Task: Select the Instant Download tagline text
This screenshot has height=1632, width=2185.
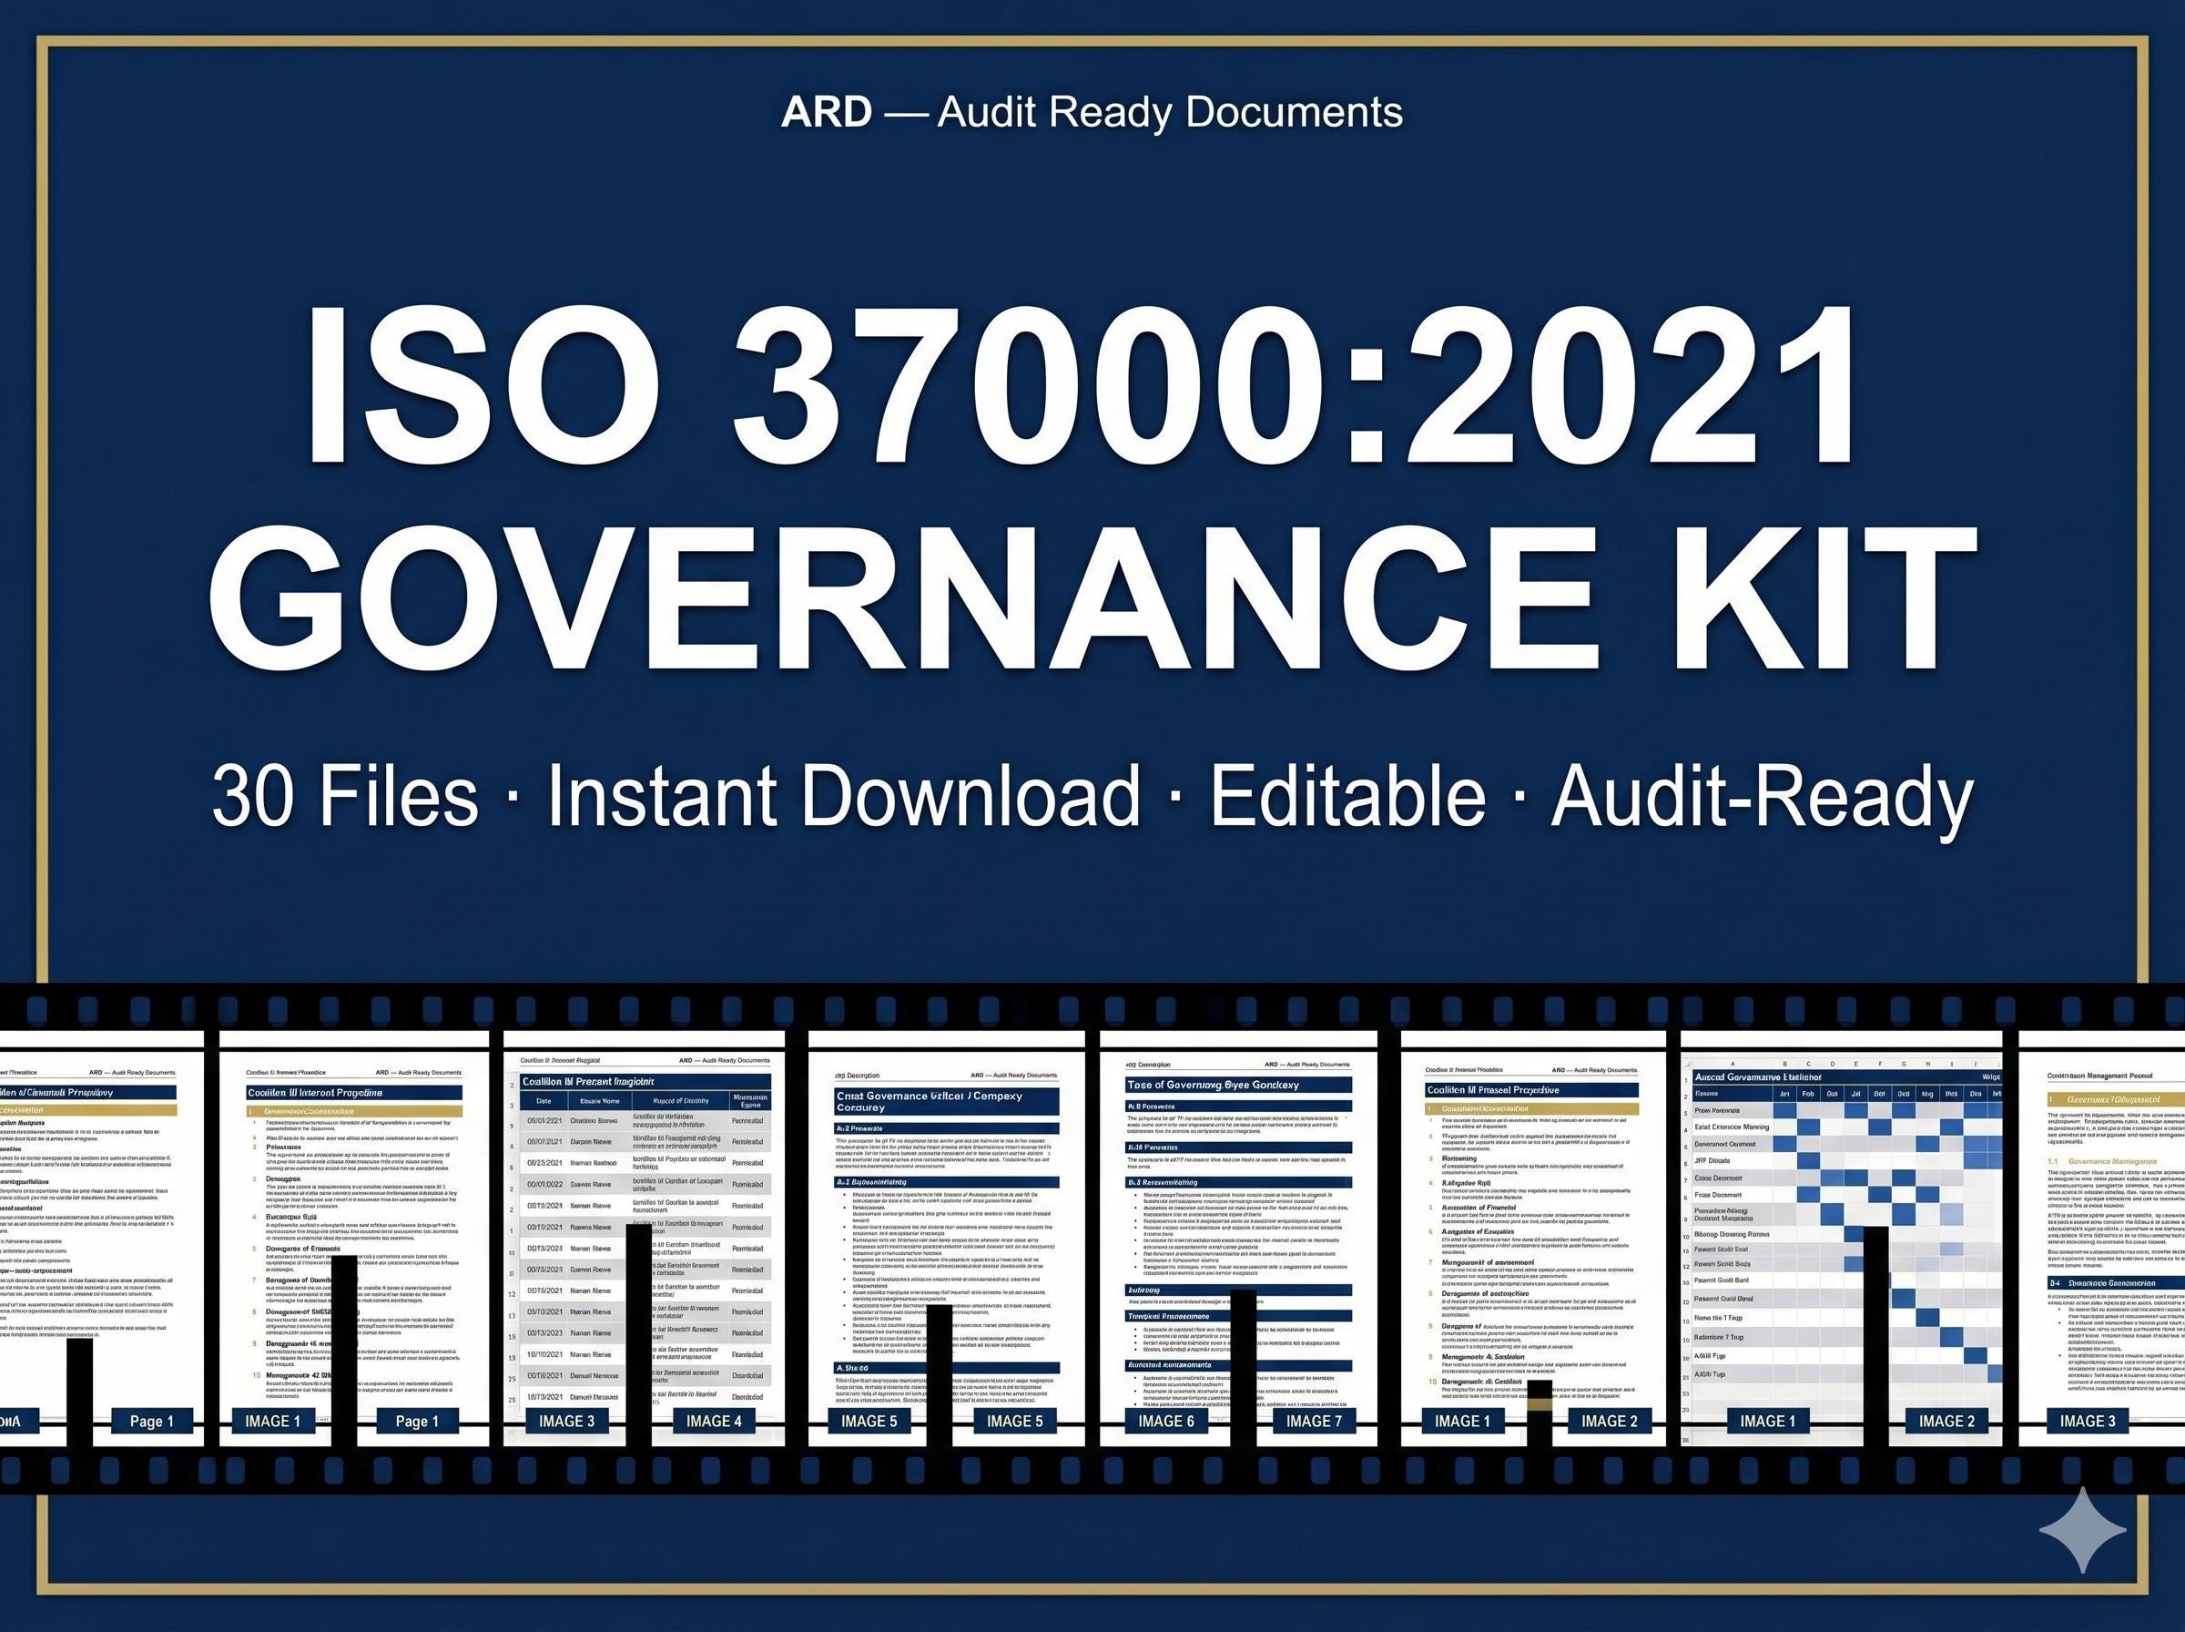Action: click(x=843, y=796)
